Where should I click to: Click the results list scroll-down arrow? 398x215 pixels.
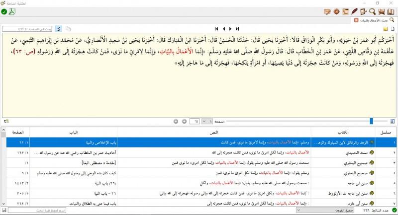coord(3,204)
